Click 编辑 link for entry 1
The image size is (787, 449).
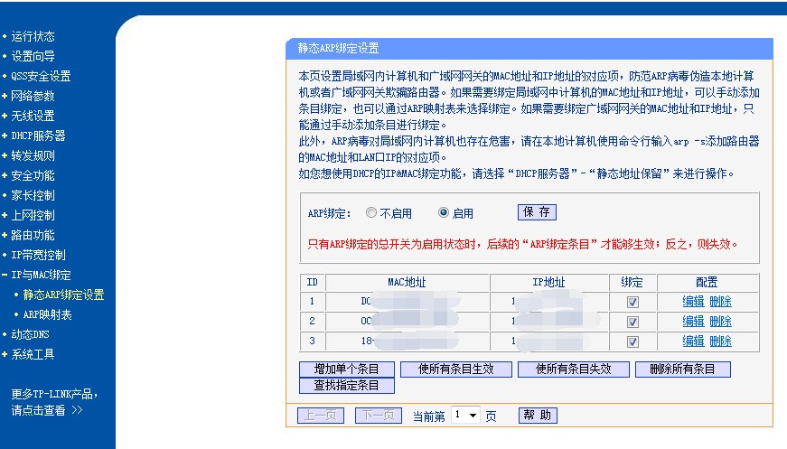tap(693, 302)
